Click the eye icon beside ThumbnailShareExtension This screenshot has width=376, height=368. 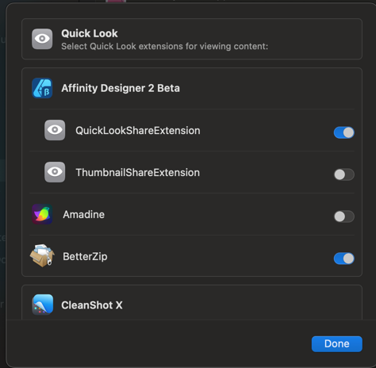55,172
